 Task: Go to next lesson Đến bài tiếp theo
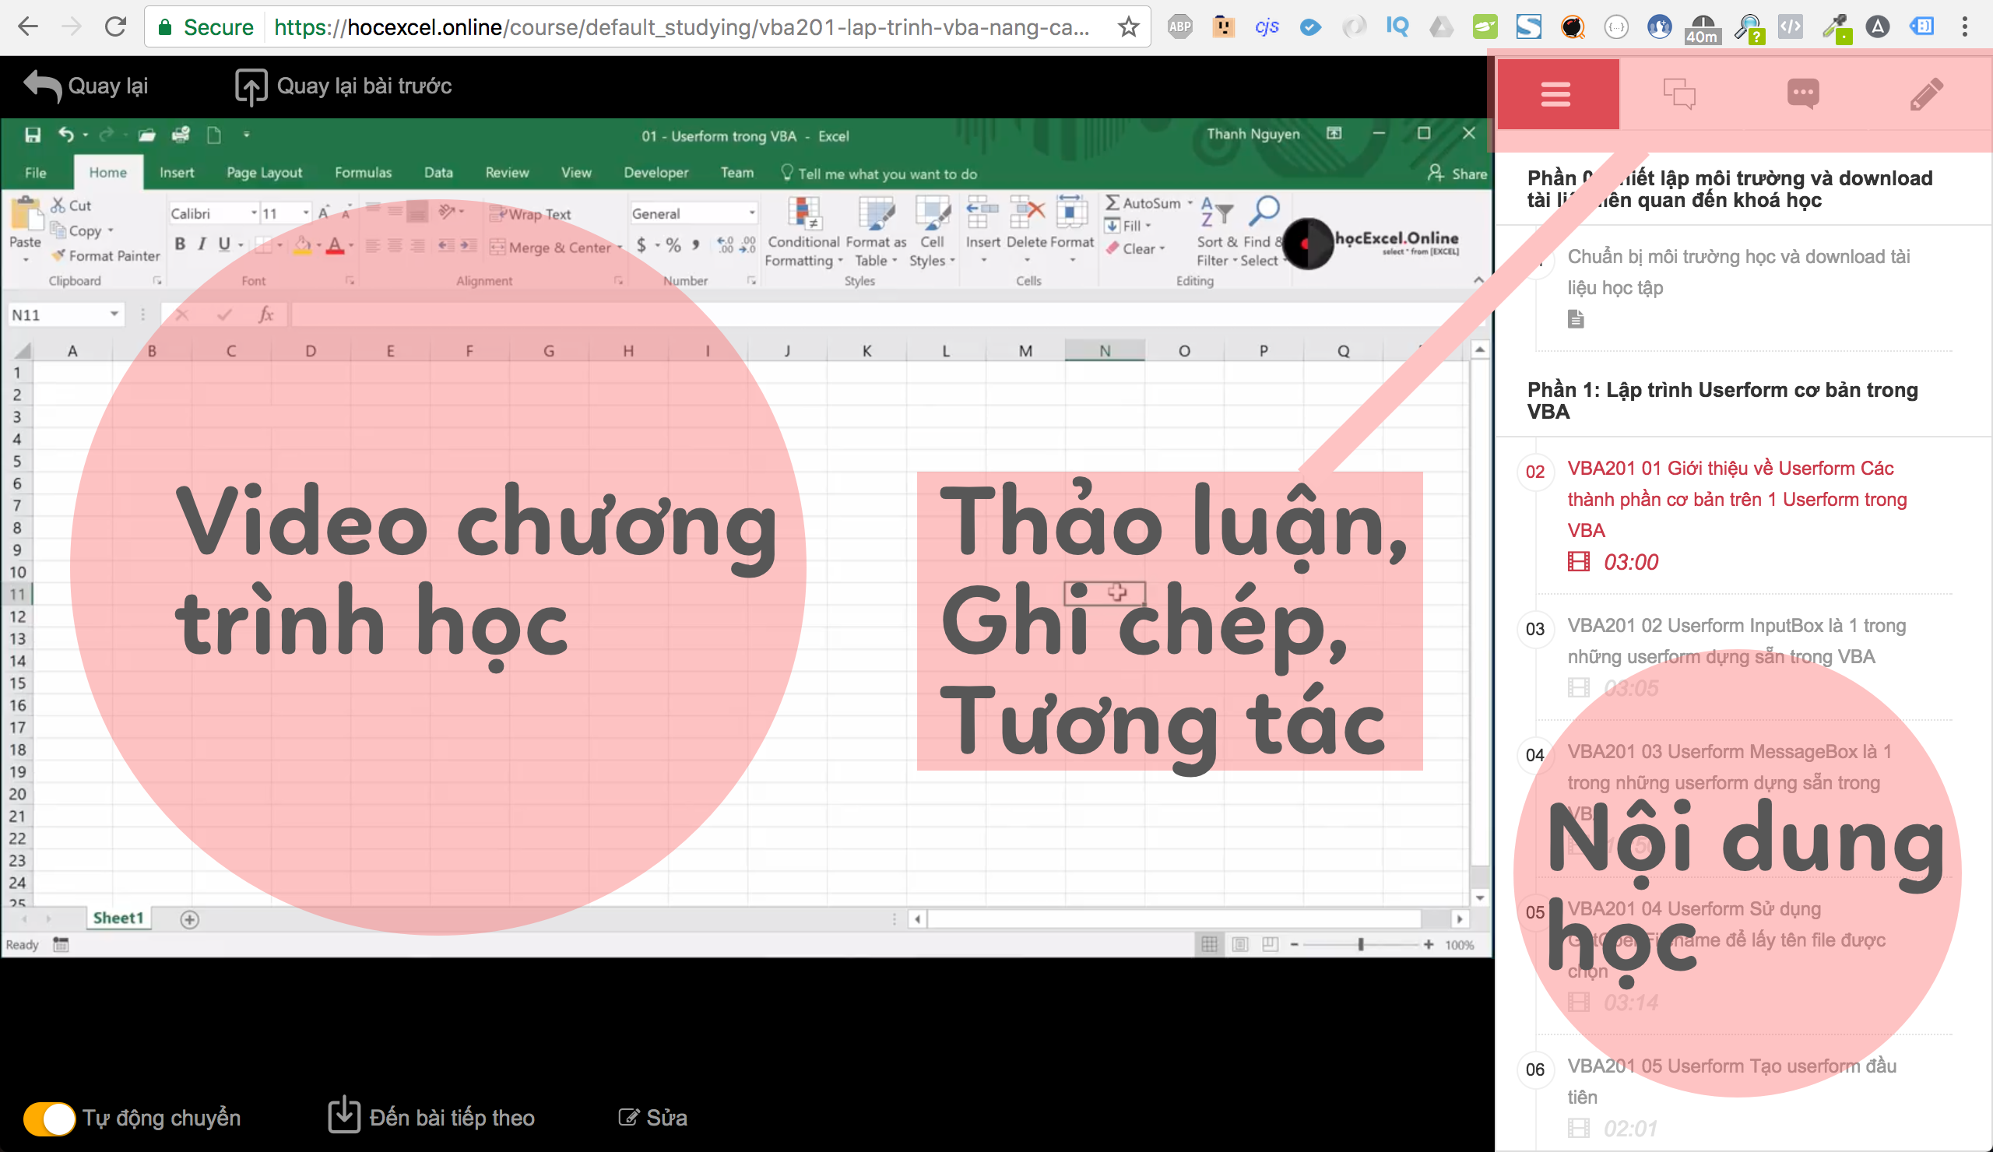pyautogui.click(x=432, y=1116)
